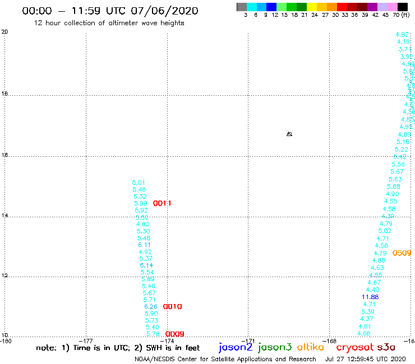
Task: Click the orange 30 ft legend swatch
Action: tap(332, 7)
